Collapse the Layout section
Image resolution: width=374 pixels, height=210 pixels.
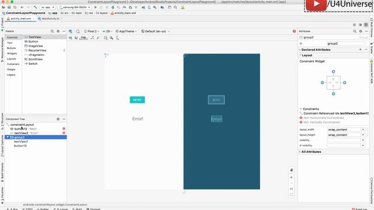(x=300, y=55)
